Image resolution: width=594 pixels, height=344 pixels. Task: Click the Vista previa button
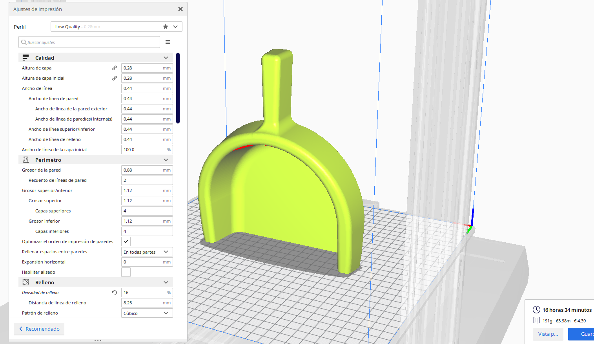[548, 334]
